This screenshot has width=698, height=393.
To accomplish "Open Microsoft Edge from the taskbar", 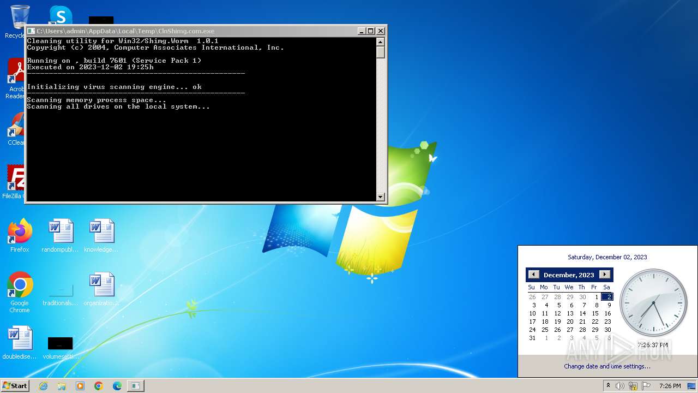I will coord(117,386).
